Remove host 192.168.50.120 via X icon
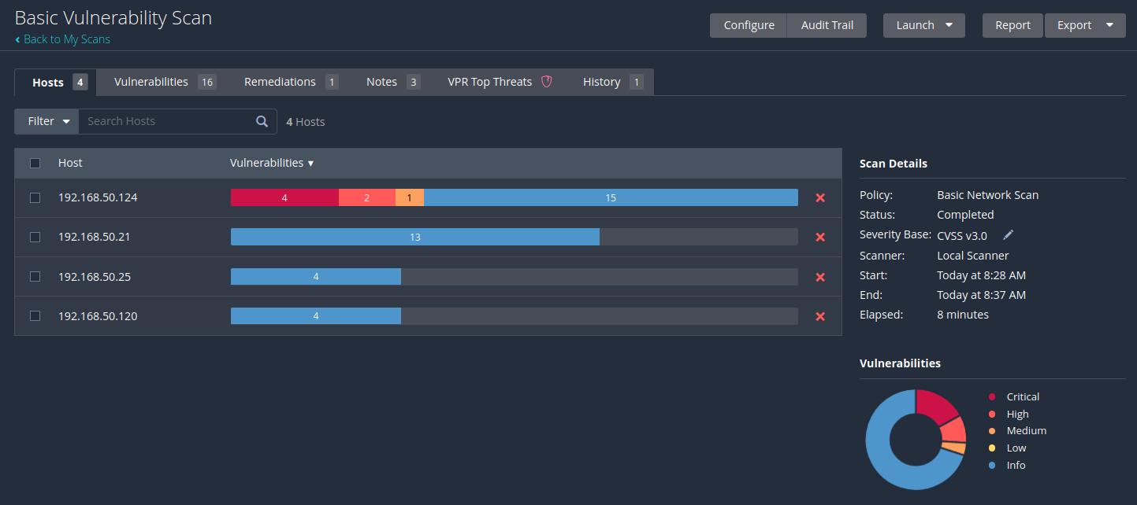1137x505 pixels. click(819, 316)
